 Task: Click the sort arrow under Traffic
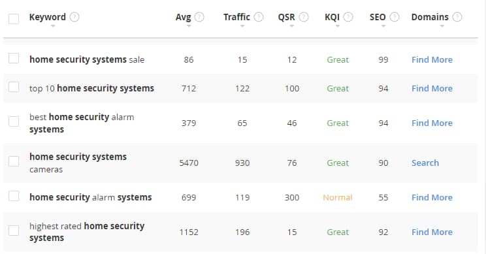coord(242,26)
